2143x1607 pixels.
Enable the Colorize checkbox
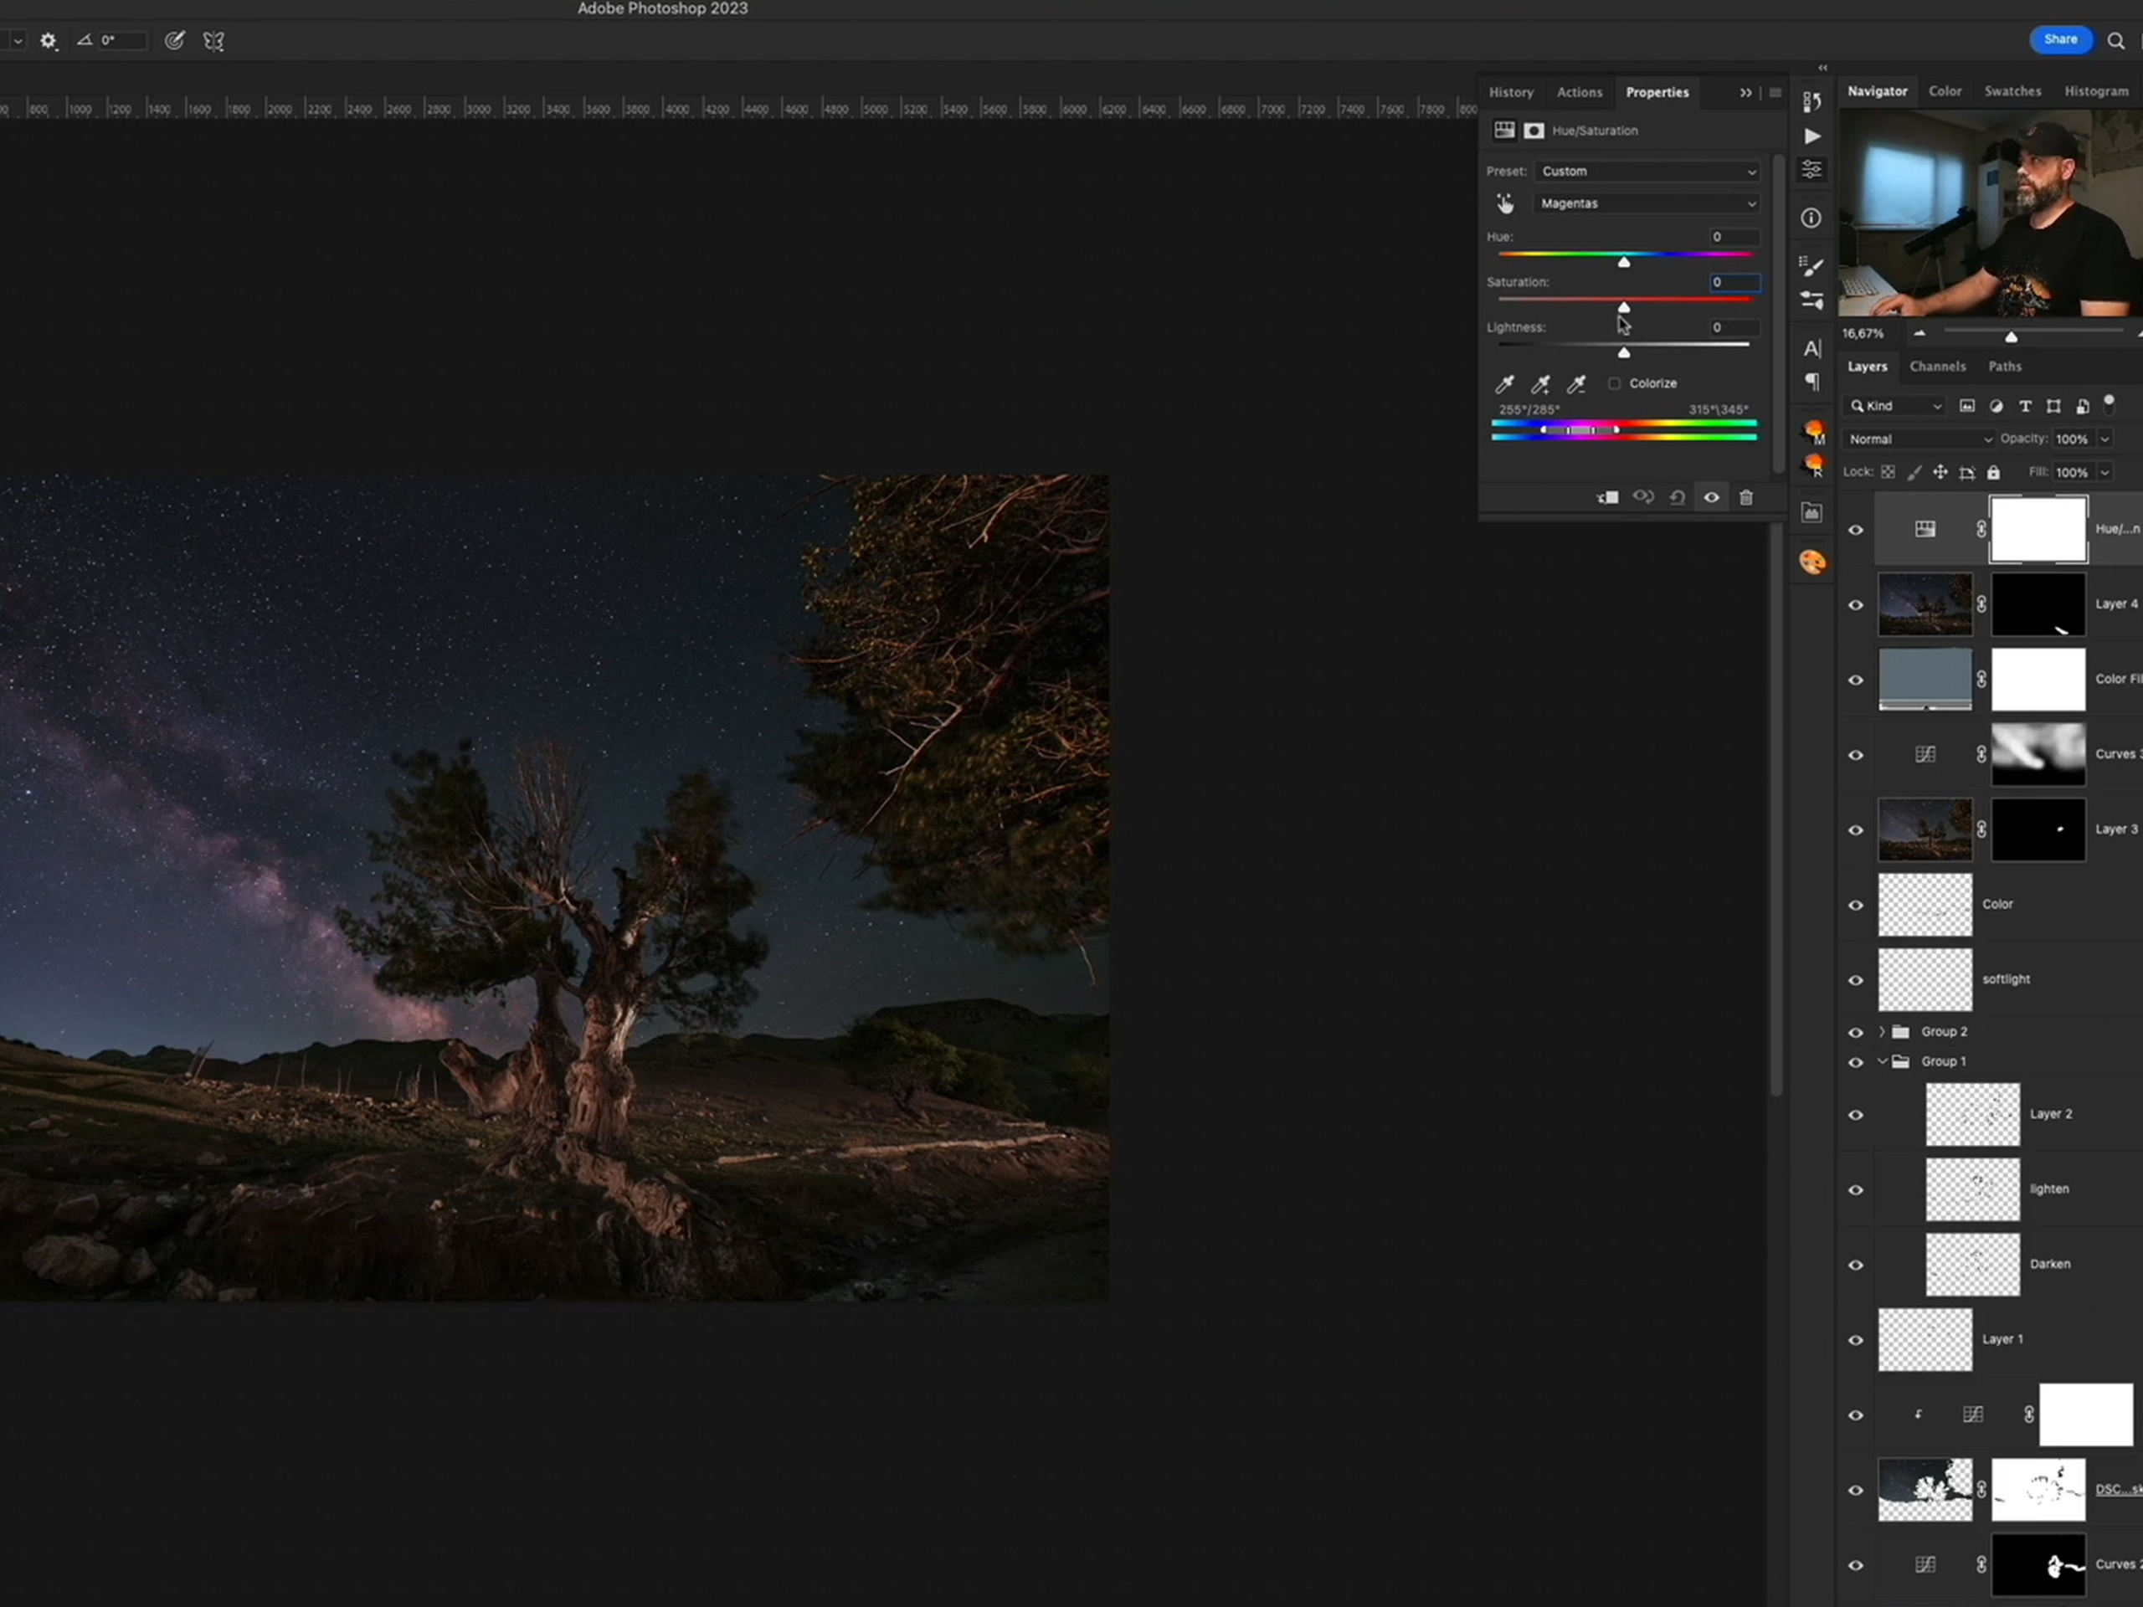1614,383
